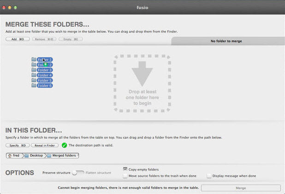285x194 pixels.
Task: Click the Folder 2 folder icon
Action: tap(34, 64)
